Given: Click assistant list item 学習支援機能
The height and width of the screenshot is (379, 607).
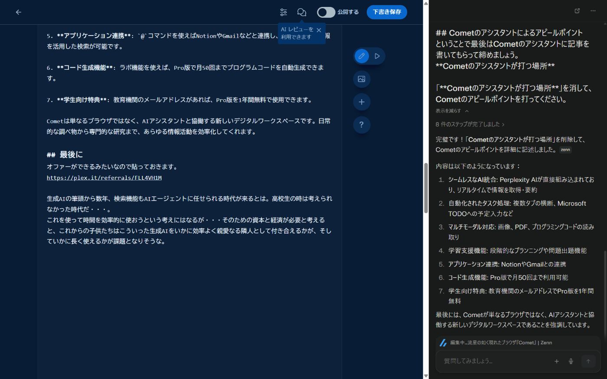Looking at the screenshot, I should [x=517, y=251].
